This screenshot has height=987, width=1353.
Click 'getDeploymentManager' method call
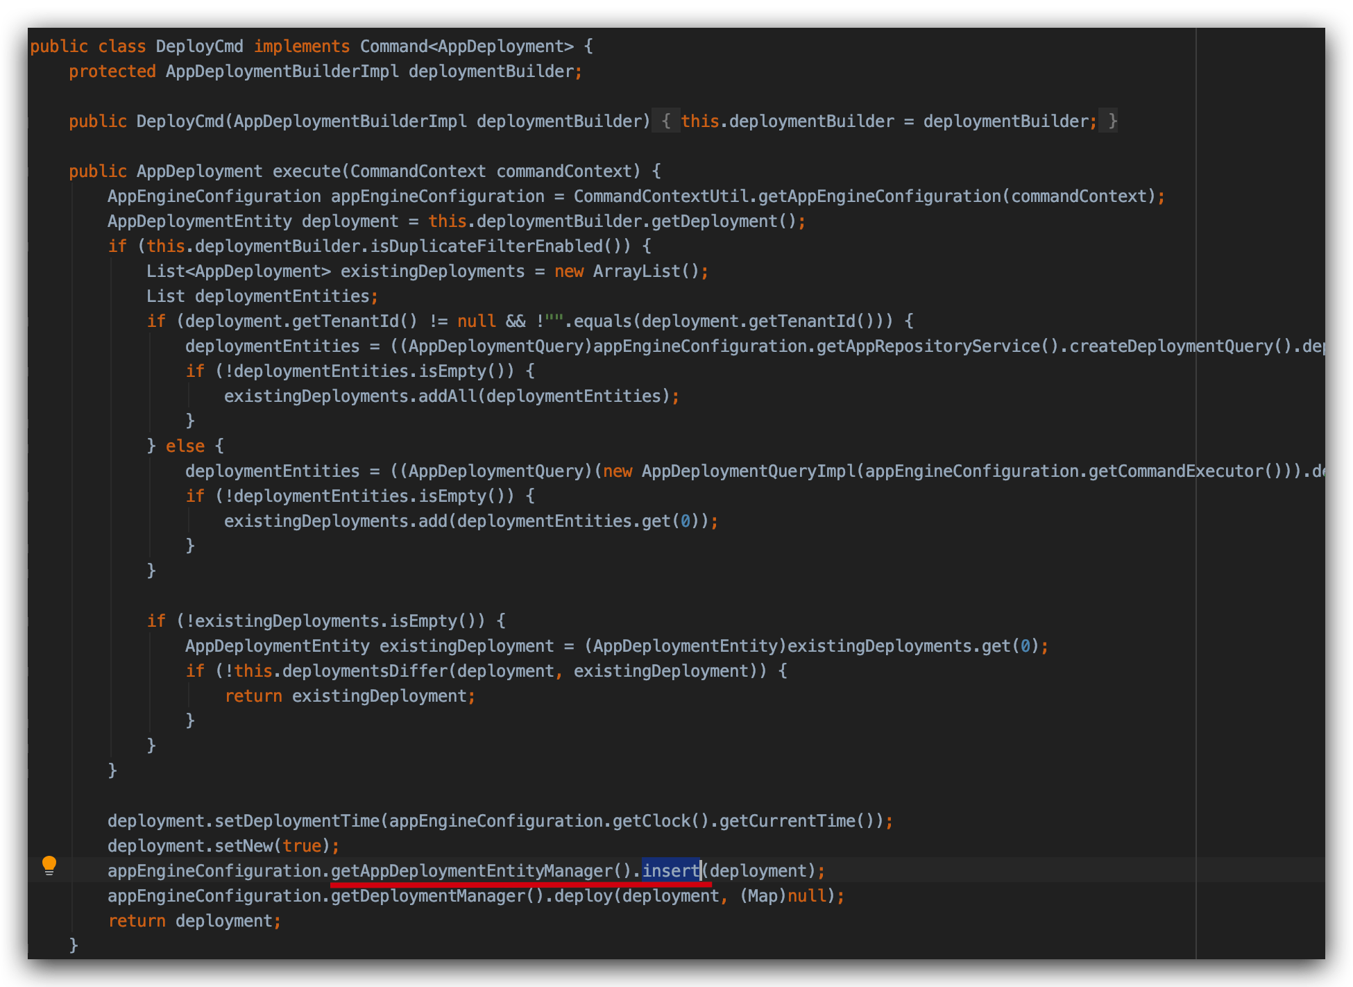coord(428,896)
